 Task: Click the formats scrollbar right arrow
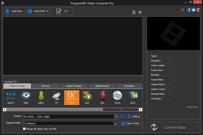click(141, 110)
